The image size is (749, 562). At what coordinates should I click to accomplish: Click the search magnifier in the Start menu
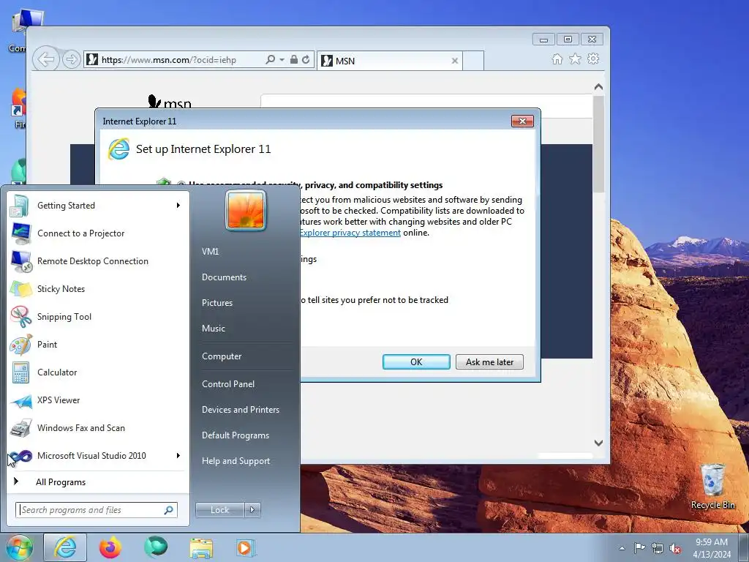(169, 510)
